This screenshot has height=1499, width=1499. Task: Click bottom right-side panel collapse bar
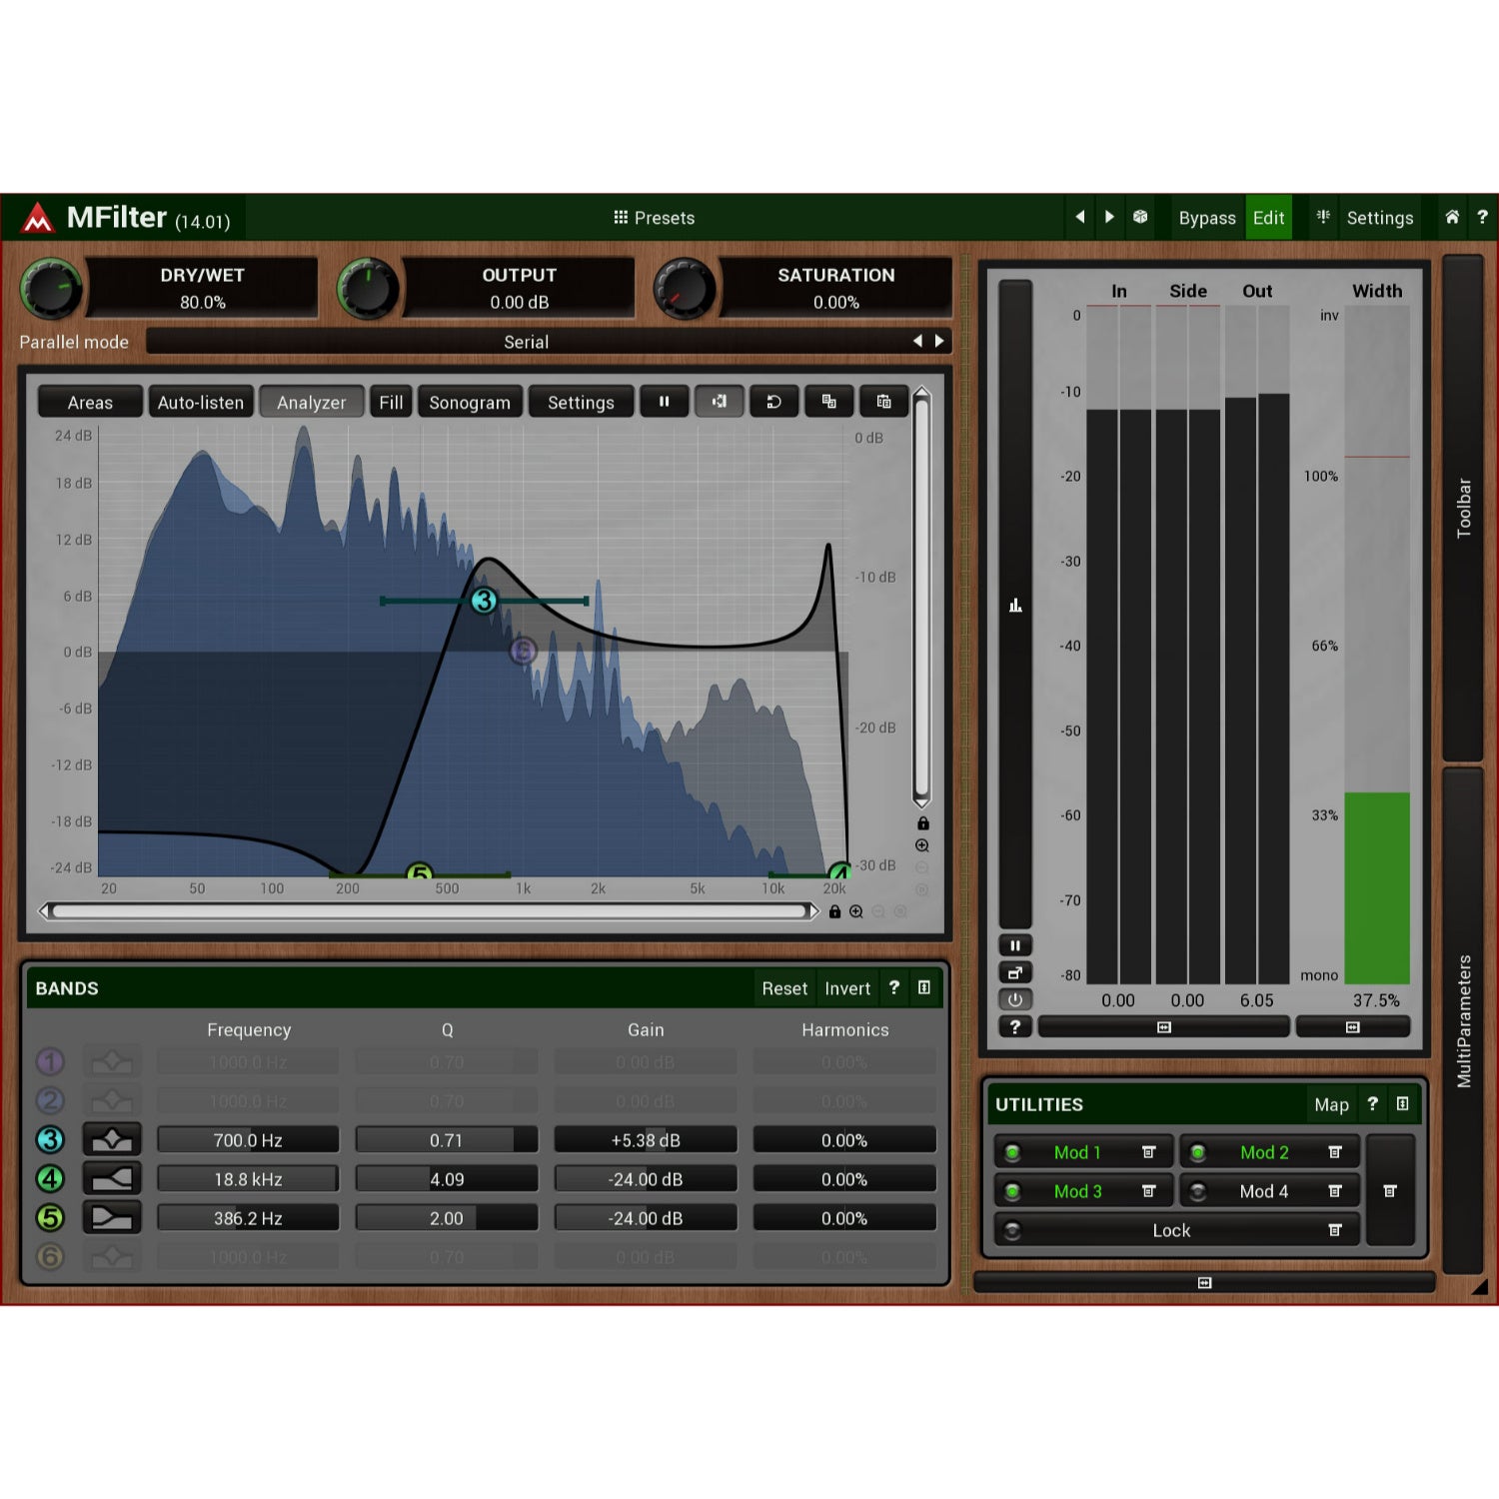click(x=1204, y=1282)
